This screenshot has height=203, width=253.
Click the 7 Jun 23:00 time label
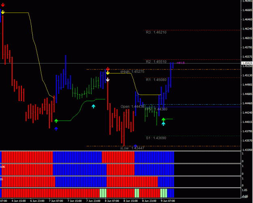[x=93, y=201]
